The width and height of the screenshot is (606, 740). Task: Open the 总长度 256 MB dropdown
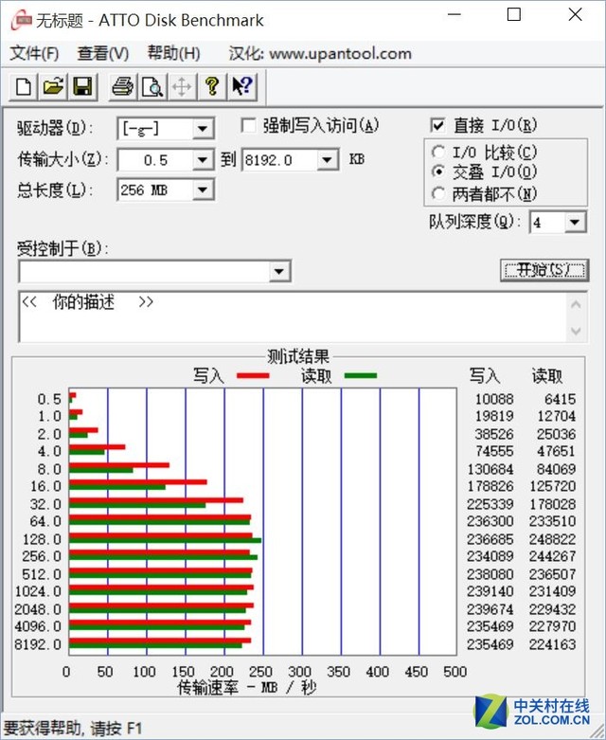coord(203,190)
